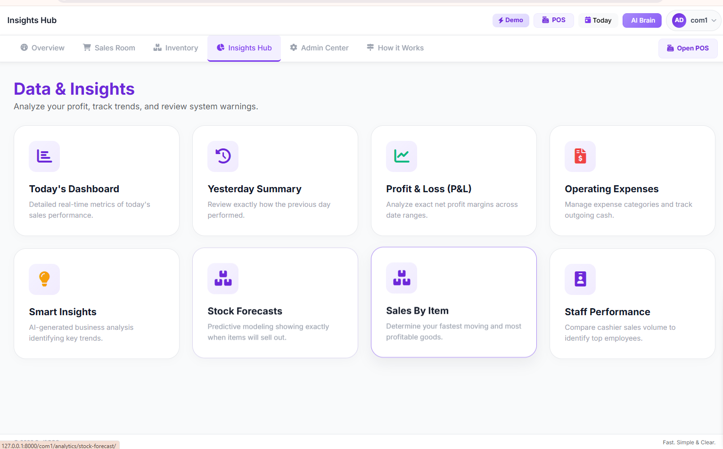723x449 pixels.
Task: Click the shopping cart icon next to Sales Room
Action: point(87,48)
